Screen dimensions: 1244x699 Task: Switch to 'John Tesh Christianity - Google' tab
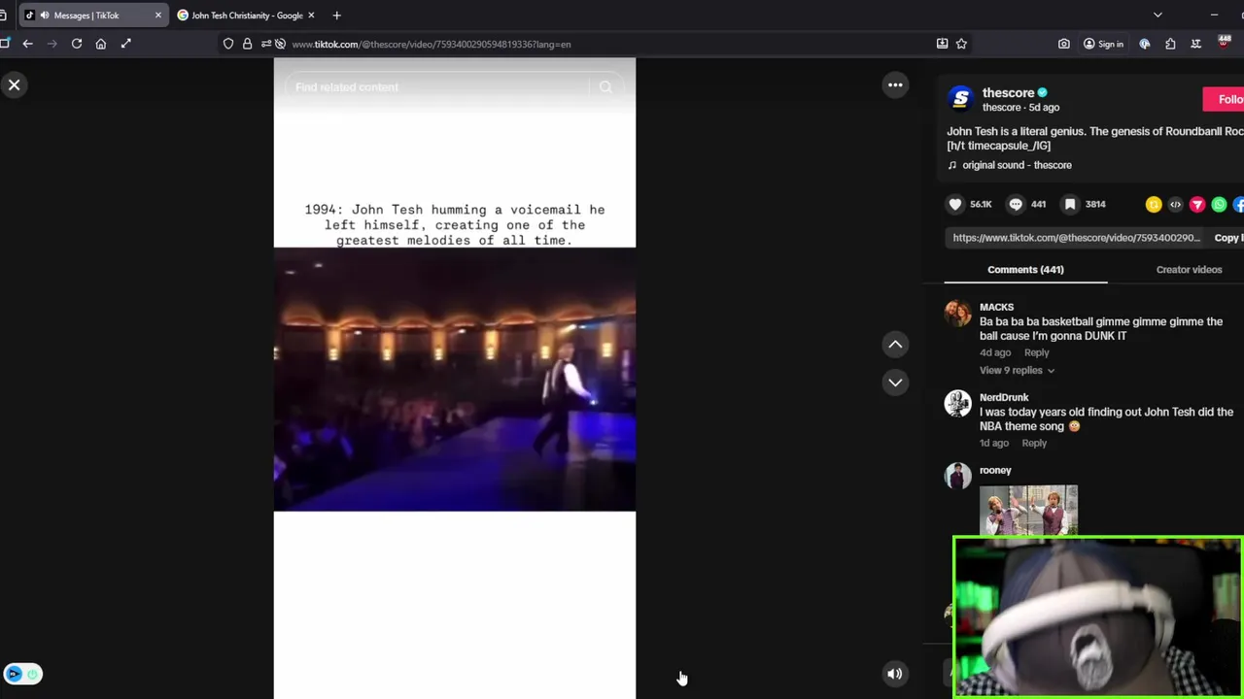tap(247, 16)
